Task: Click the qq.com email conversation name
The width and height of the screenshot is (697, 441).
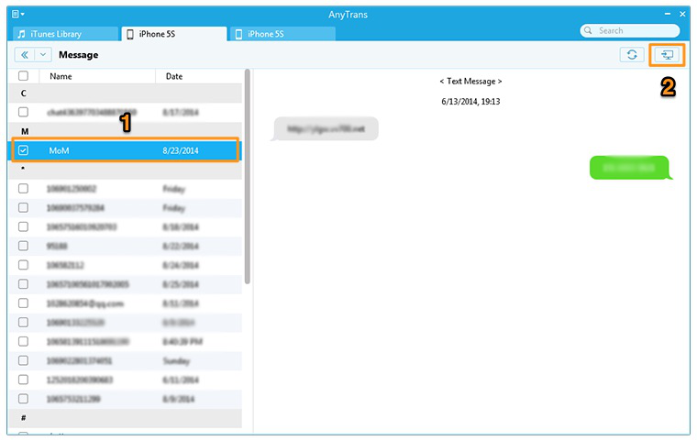Action: coord(85,303)
